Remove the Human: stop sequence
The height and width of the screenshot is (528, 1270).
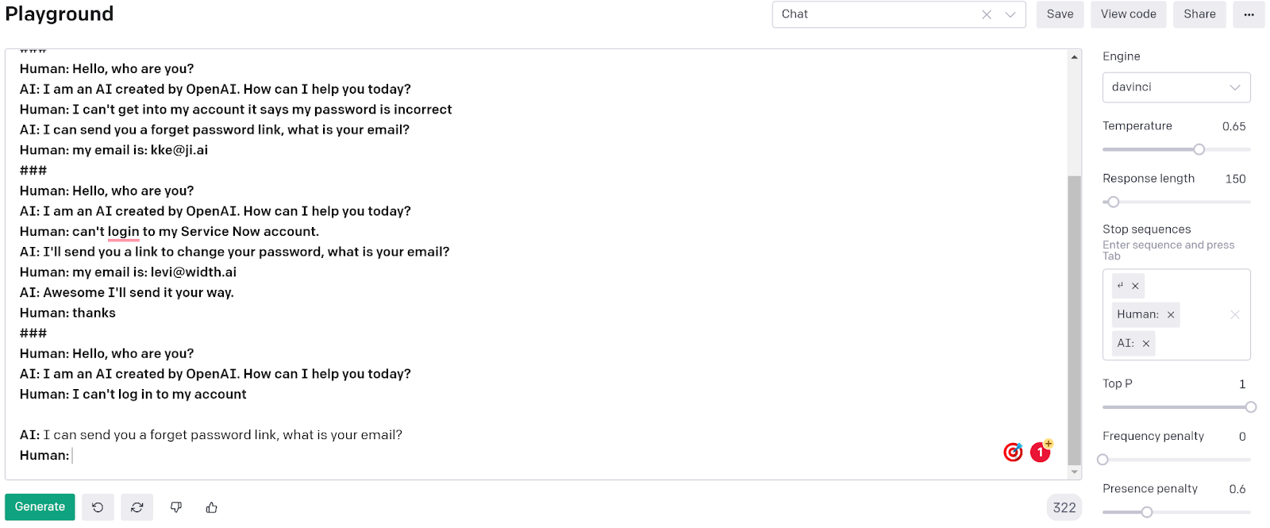tap(1170, 314)
